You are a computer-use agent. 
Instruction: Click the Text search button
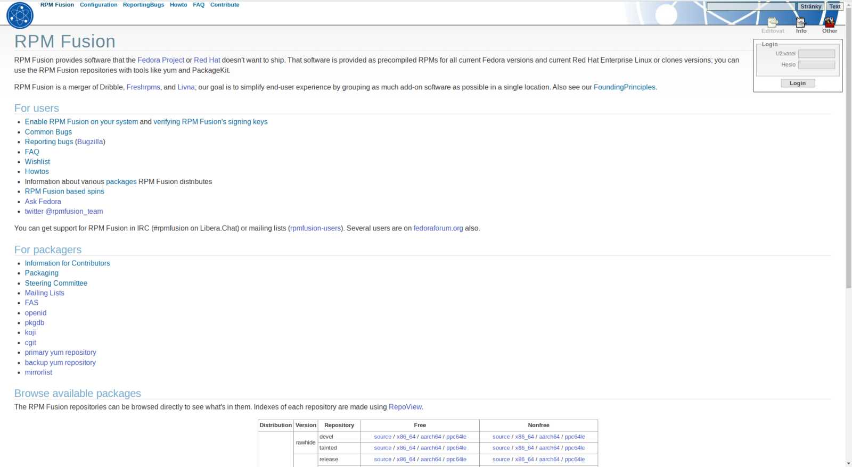[x=834, y=6]
